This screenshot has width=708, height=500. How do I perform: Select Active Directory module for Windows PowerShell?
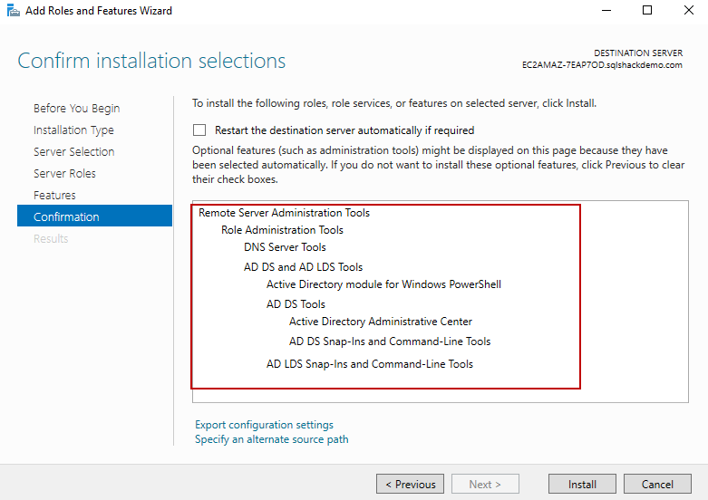tap(383, 284)
